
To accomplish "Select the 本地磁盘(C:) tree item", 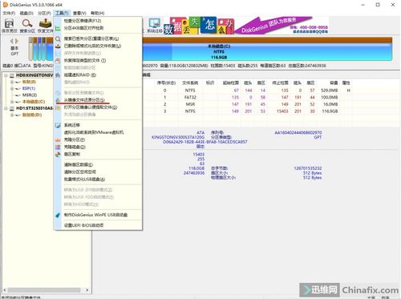I will pyautogui.click(x=34, y=102).
